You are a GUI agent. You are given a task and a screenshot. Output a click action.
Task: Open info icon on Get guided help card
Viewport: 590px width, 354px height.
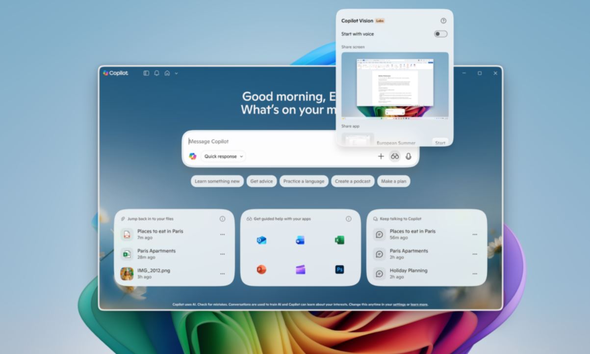pyautogui.click(x=349, y=219)
